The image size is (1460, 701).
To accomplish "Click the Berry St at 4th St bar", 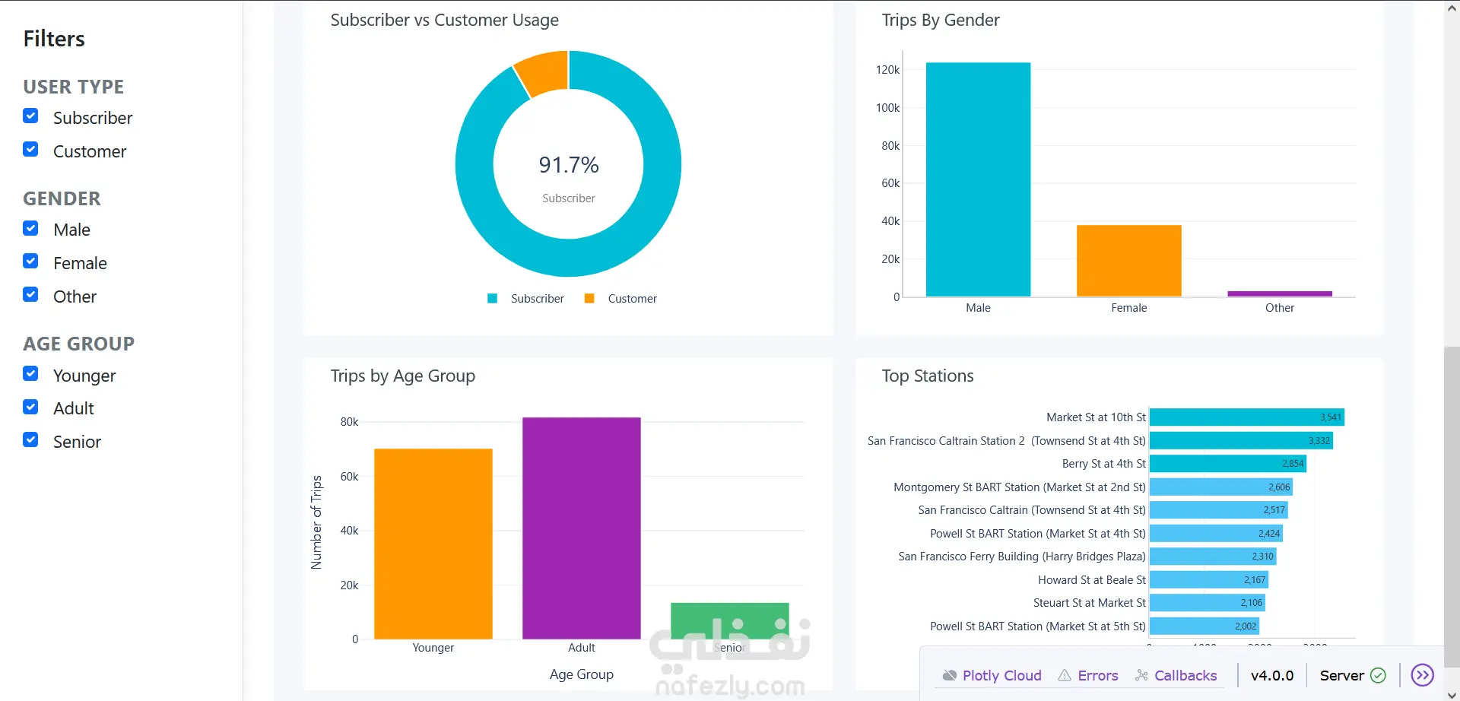I will tap(1228, 464).
